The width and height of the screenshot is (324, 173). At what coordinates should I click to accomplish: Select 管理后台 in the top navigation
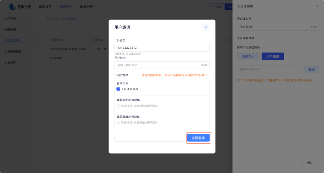tap(66, 7)
